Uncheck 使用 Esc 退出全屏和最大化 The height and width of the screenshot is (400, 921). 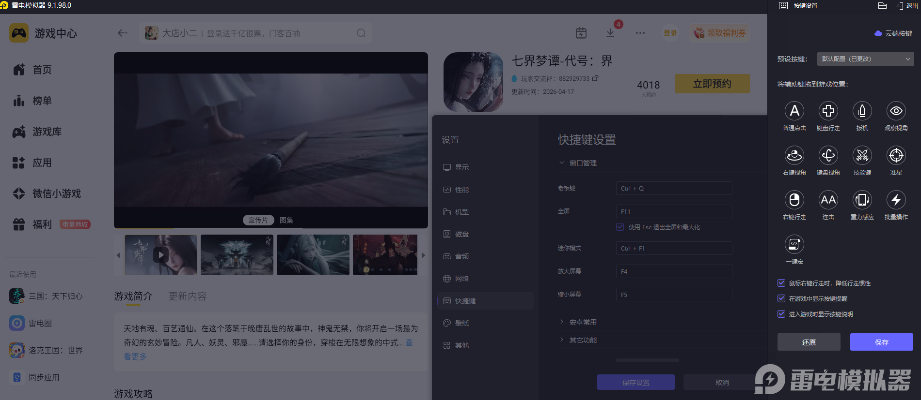(620, 227)
